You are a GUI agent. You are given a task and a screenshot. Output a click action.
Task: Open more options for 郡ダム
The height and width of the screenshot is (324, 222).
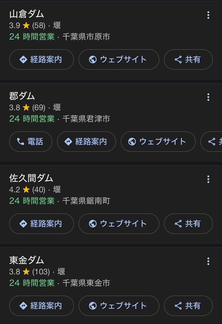point(208,97)
